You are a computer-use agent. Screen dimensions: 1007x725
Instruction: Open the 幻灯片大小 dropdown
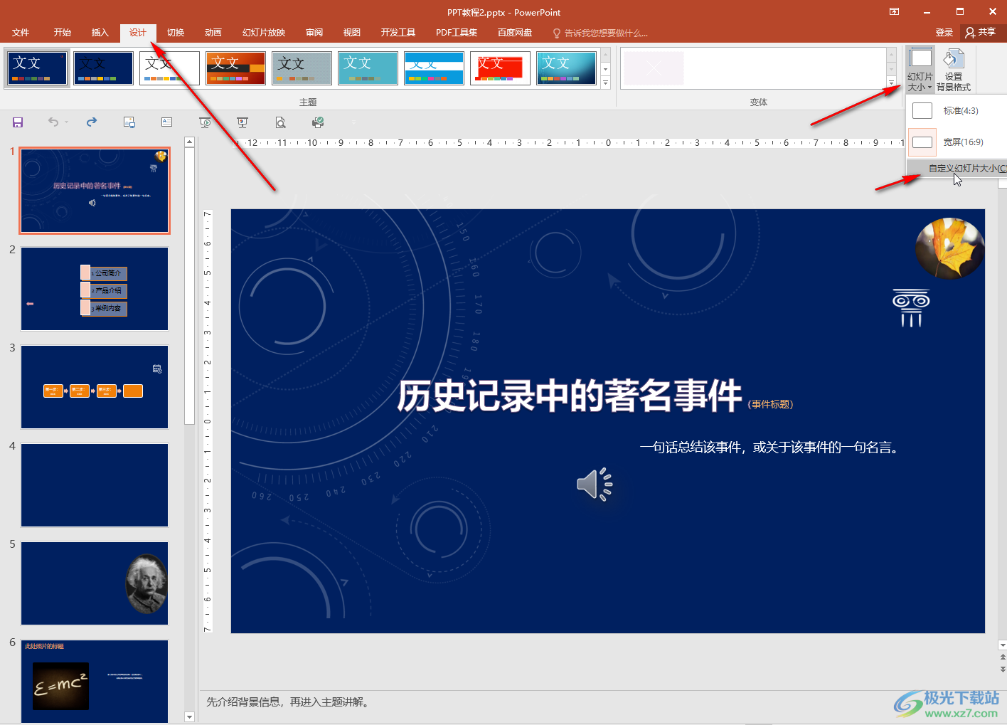point(920,70)
